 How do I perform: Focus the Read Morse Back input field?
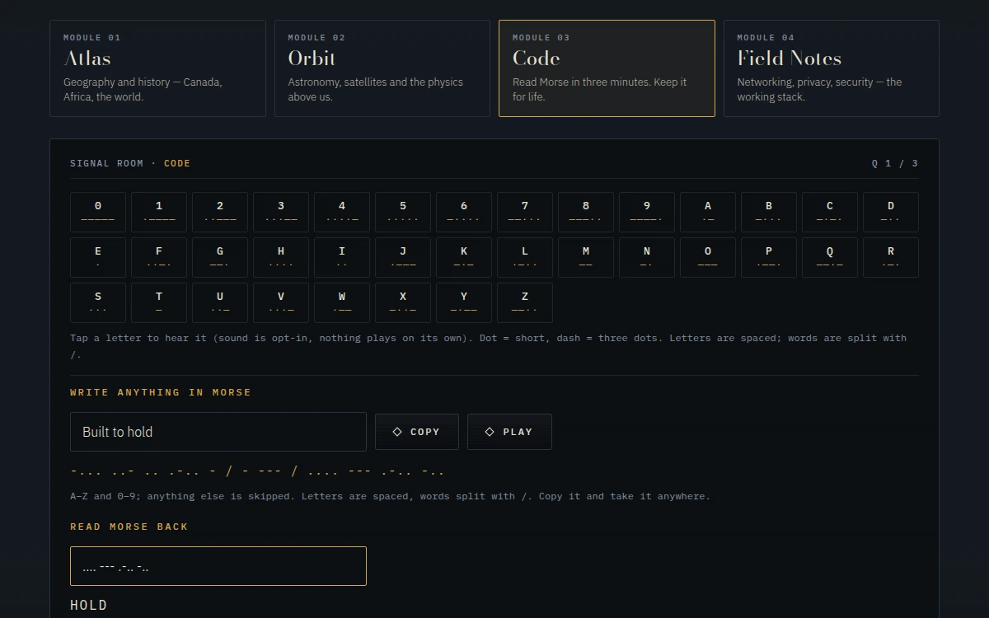218,566
